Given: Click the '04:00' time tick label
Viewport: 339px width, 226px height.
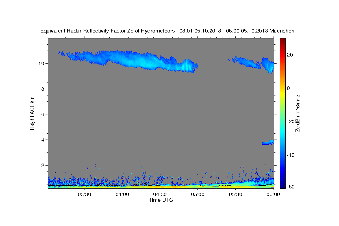Looking at the screenshot, I should pyautogui.click(x=122, y=195).
